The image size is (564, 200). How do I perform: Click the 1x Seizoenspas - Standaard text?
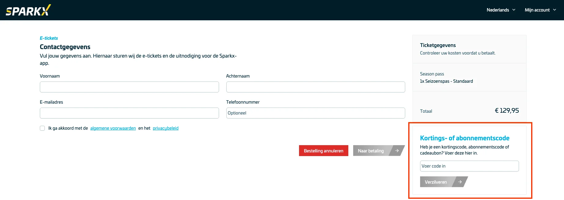coord(446,81)
